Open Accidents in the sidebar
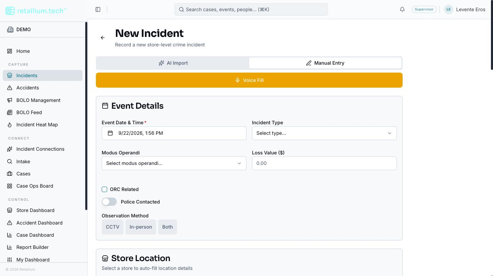Image resolution: width=493 pixels, height=276 pixels. (43, 88)
